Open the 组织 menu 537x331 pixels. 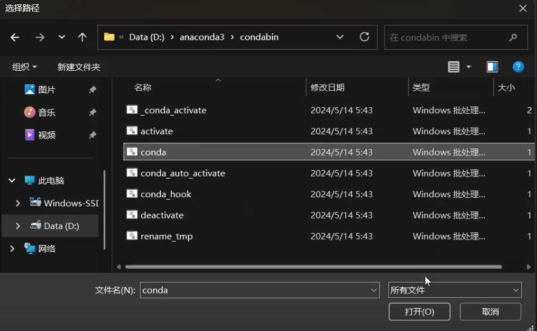[x=24, y=67]
